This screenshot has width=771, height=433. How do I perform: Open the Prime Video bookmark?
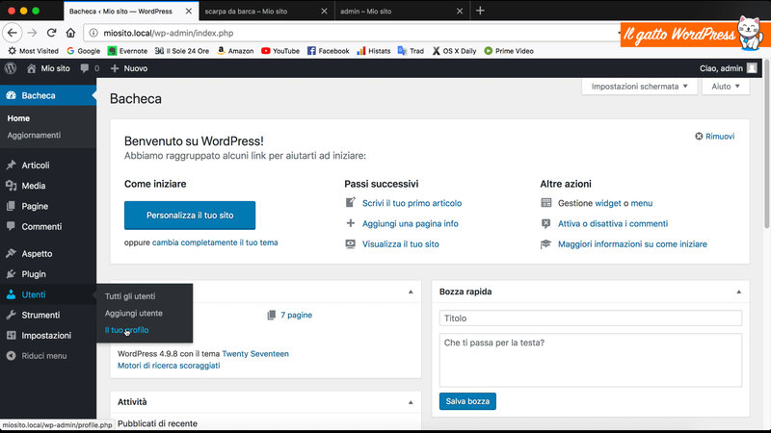509,51
